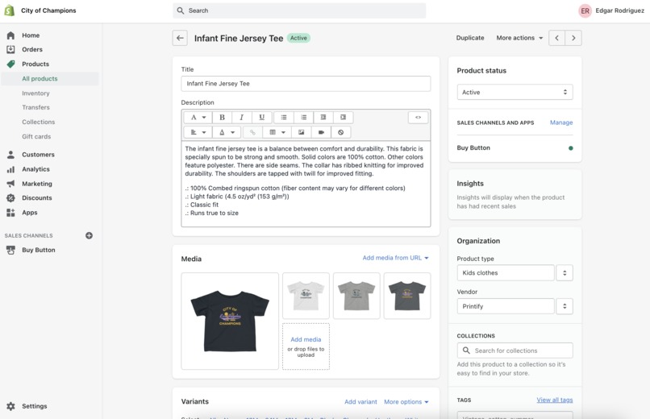Insert numbered list
Image resolution: width=650 pixels, height=419 pixels.
(304, 118)
